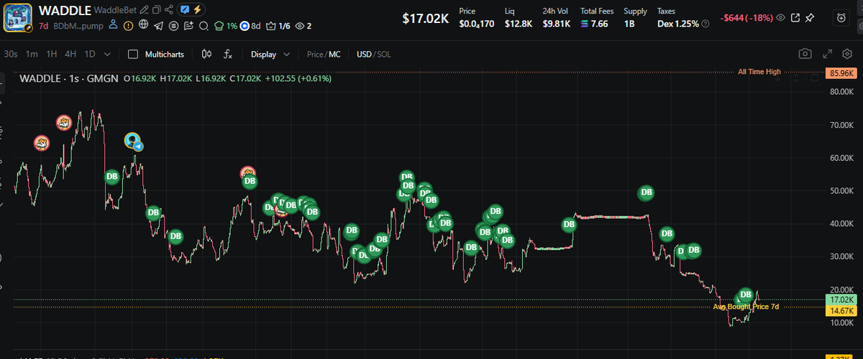Click the blue avatar marker with Telegram badge

click(x=133, y=141)
